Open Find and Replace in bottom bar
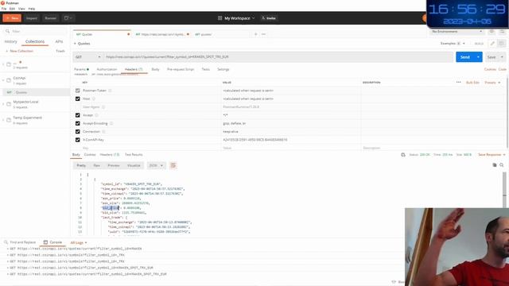The height and width of the screenshot is (286, 509). (x=20, y=242)
